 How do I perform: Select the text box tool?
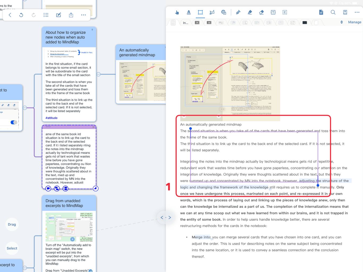[x=273, y=12]
